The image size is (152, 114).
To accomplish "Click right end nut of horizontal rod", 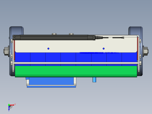I will coord(140,63).
